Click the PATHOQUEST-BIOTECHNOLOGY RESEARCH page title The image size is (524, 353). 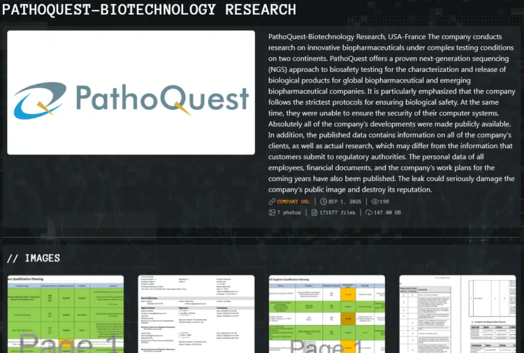149,10
